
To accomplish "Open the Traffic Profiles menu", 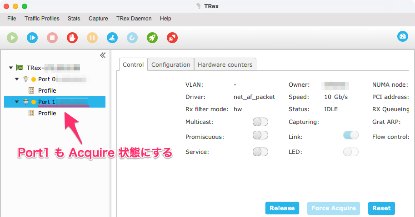I will tap(42, 19).
